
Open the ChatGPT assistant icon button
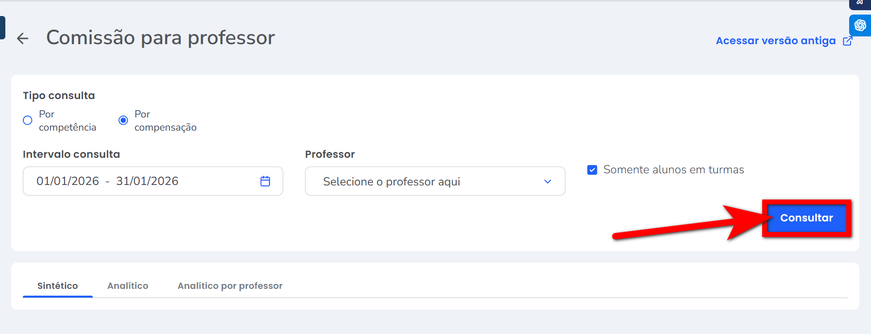[860, 25]
